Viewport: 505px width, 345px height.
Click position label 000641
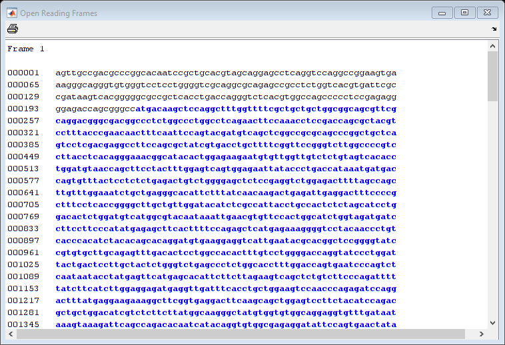(23, 192)
